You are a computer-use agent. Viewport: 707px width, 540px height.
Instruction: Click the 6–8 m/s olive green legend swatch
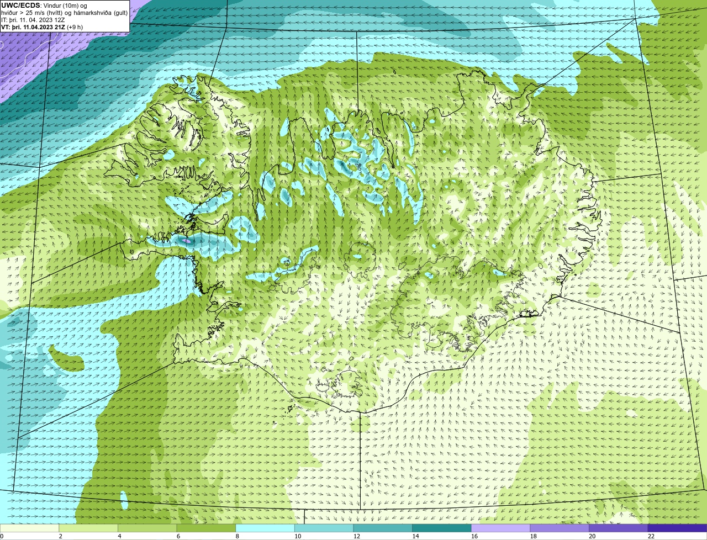coord(206,528)
